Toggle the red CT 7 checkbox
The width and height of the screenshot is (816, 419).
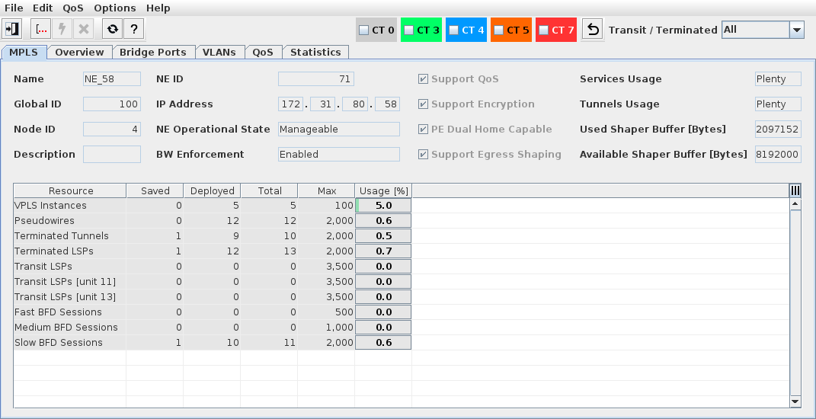[x=543, y=30]
